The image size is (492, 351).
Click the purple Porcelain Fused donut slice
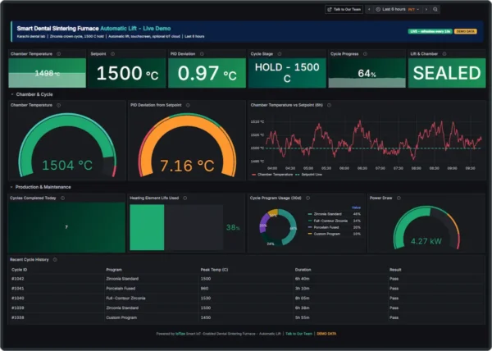[x=263, y=223]
